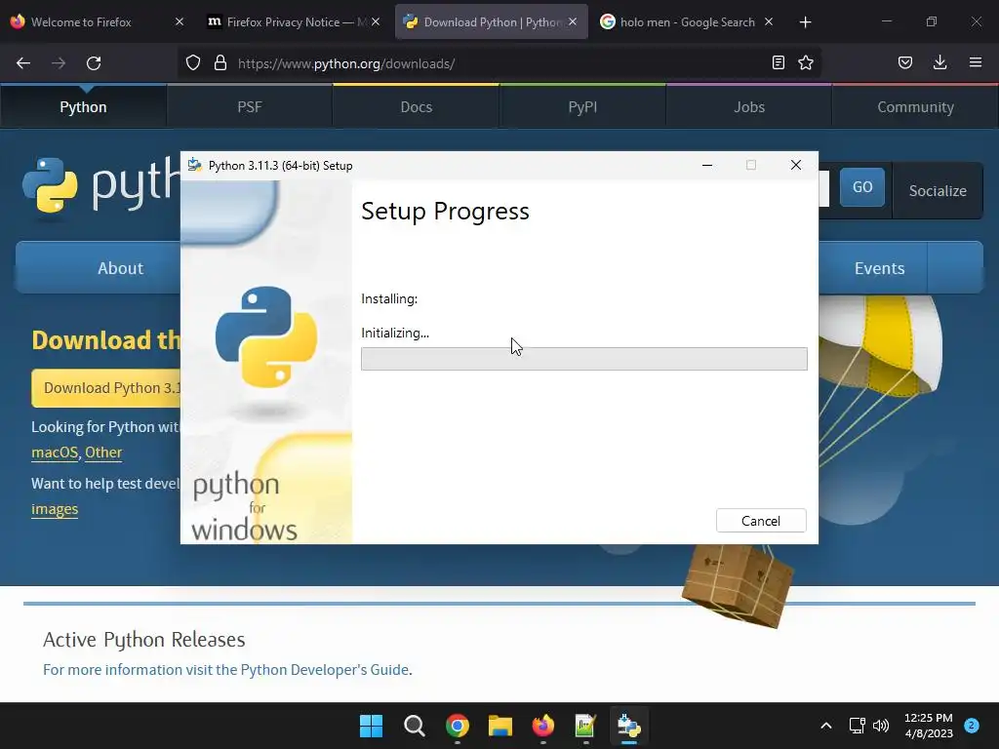Open a new Firefox tab
The image size is (999, 749).
click(x=805, y=22)
